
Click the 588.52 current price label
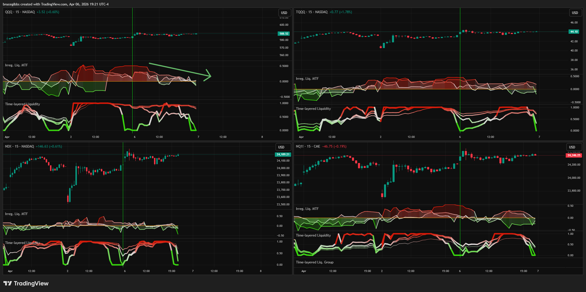(284, 33)
